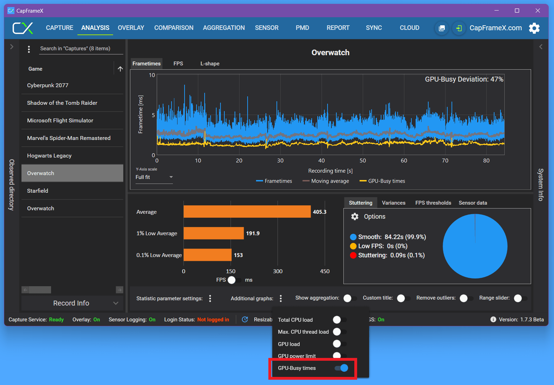
Task: Open the screenshots gallery icon
Action: coord(442,28)
